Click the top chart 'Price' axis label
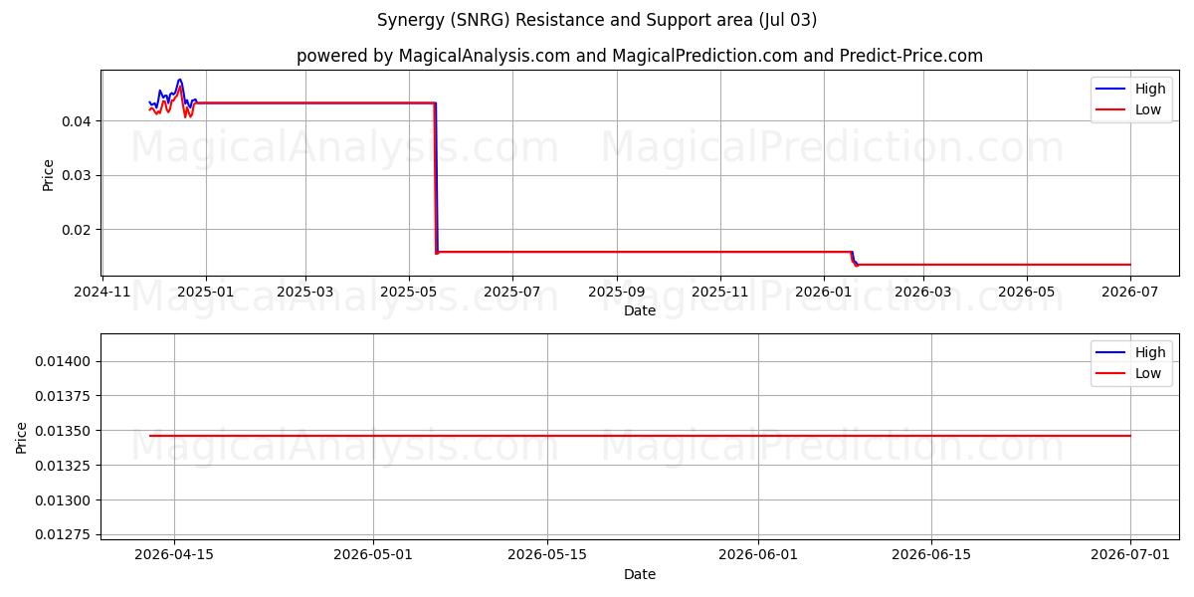 [49, 172]
